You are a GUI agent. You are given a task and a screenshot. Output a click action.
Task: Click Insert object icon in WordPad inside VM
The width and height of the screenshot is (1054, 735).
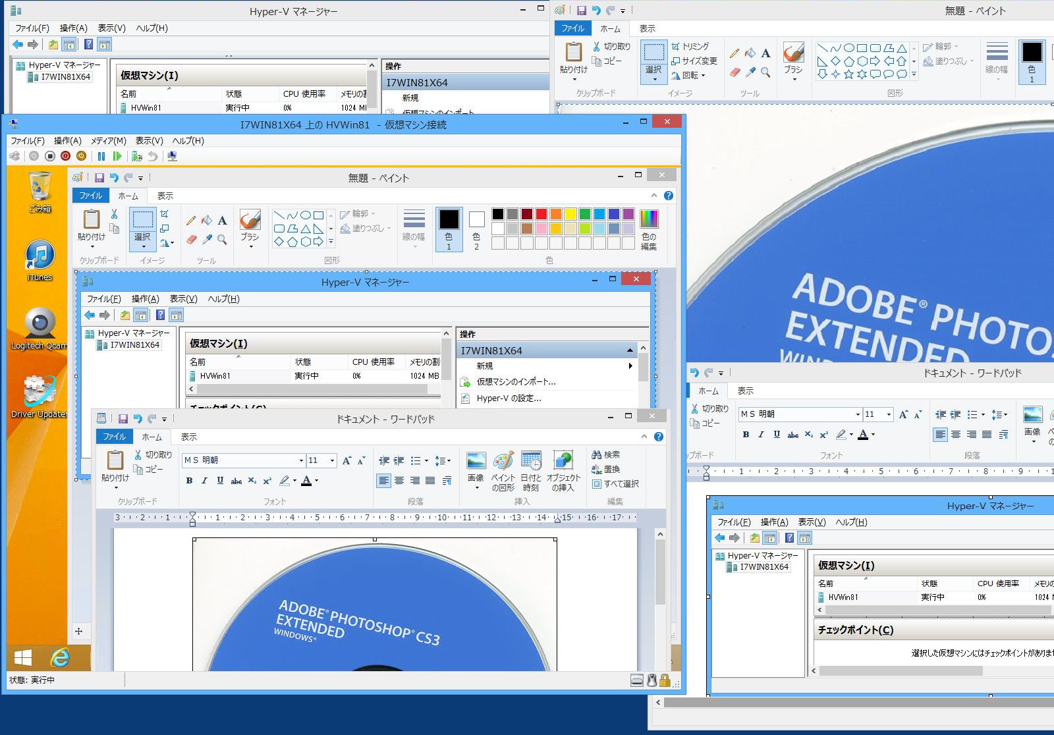pyautogui.click(x=563, y=472)
